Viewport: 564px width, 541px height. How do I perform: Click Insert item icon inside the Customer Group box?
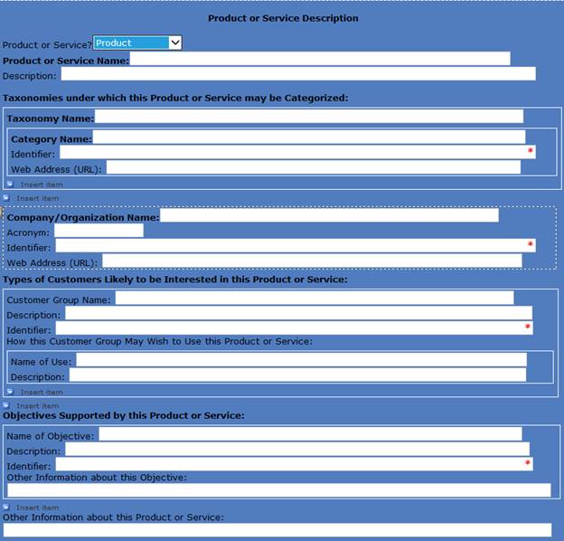point(11,392)
